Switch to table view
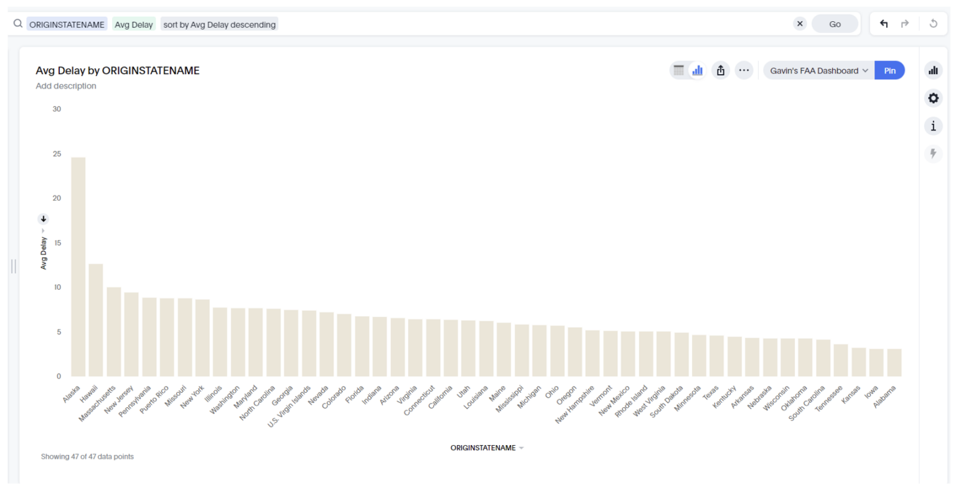The image size is (956, 488). tap(679, 70)
